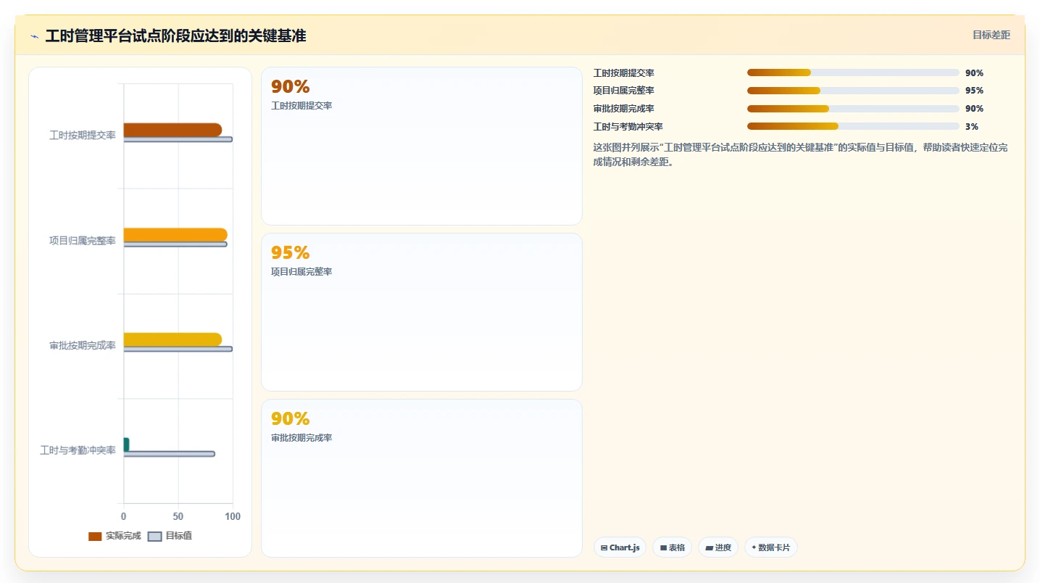1040x583 pixels.
Task: Select the 95% 项目归属完整率 data card
Action: point(422,312)
